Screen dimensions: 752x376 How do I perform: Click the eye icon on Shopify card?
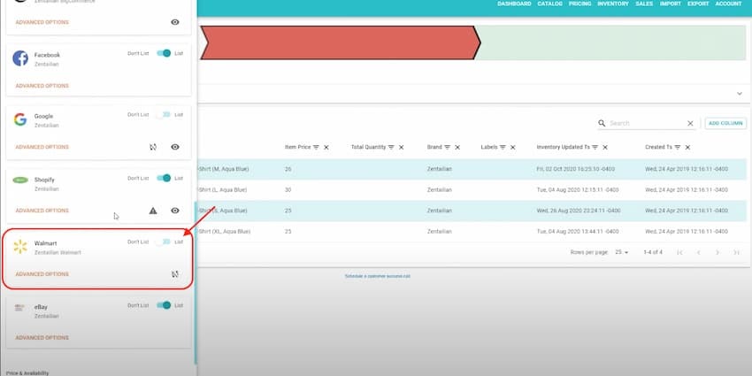[x=175, y=211]
